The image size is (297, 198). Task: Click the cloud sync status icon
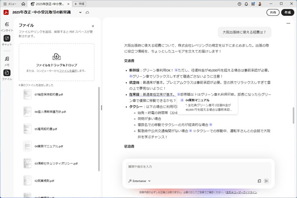[88, 11]
